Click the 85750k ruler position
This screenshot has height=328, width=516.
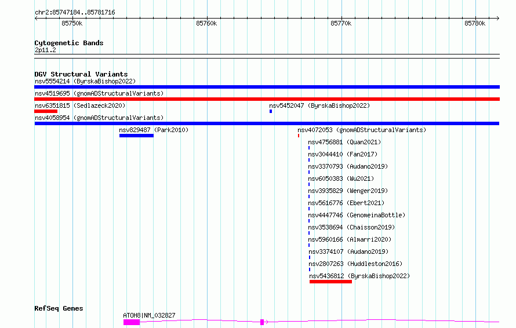point(72,23)
